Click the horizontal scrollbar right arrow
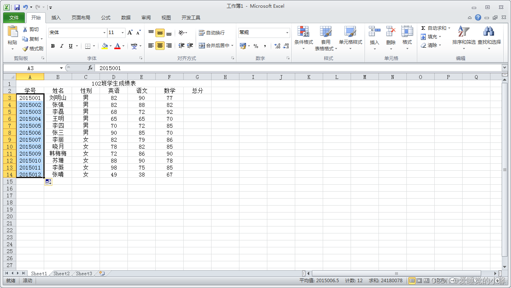The width and height of the screenshot is (511, 288). click(496, 273)
